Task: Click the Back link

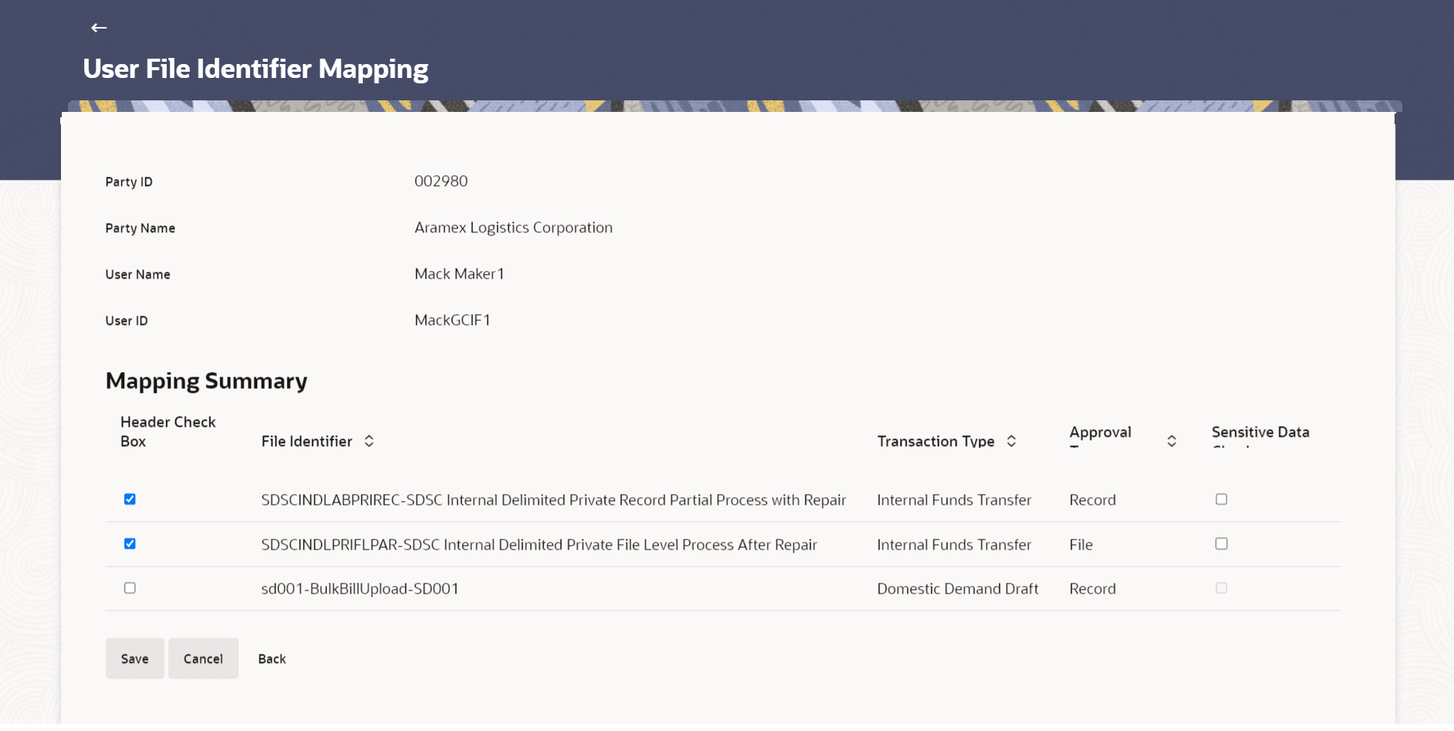Action: (272, 658)
